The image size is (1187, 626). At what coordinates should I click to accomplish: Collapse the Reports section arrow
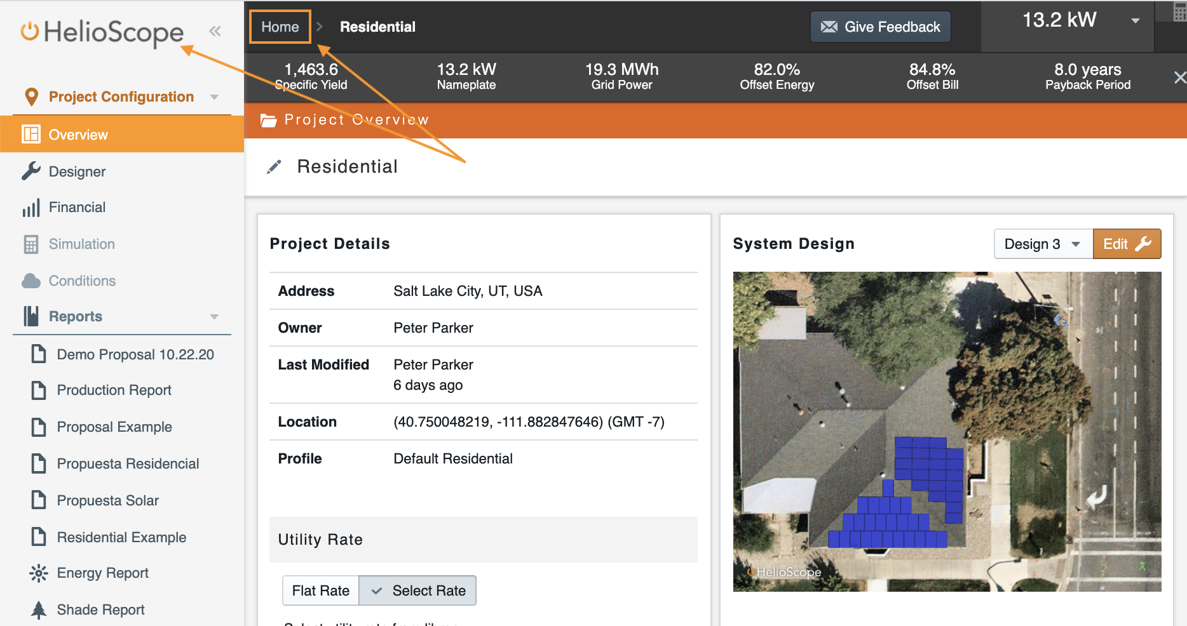[214, 317]
